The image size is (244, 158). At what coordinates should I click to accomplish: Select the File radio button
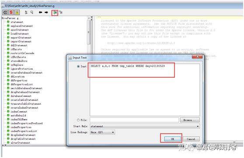coord(78,120)
